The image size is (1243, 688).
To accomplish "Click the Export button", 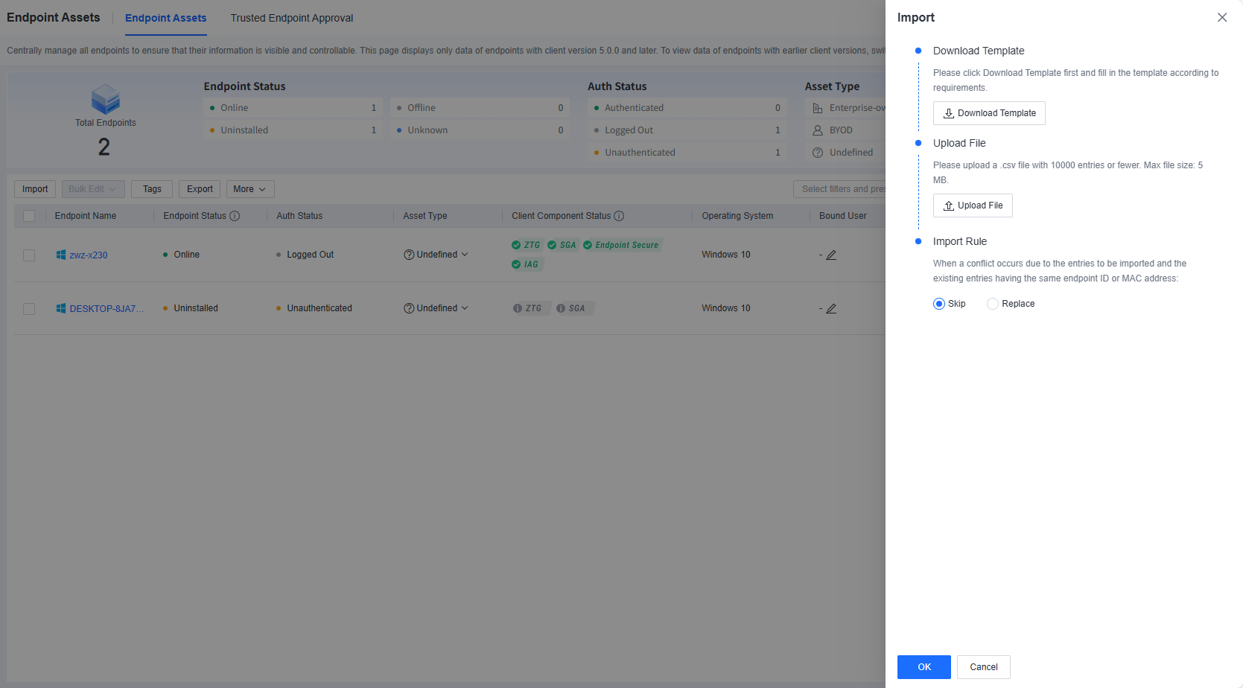I will click(x=200, y=189).
